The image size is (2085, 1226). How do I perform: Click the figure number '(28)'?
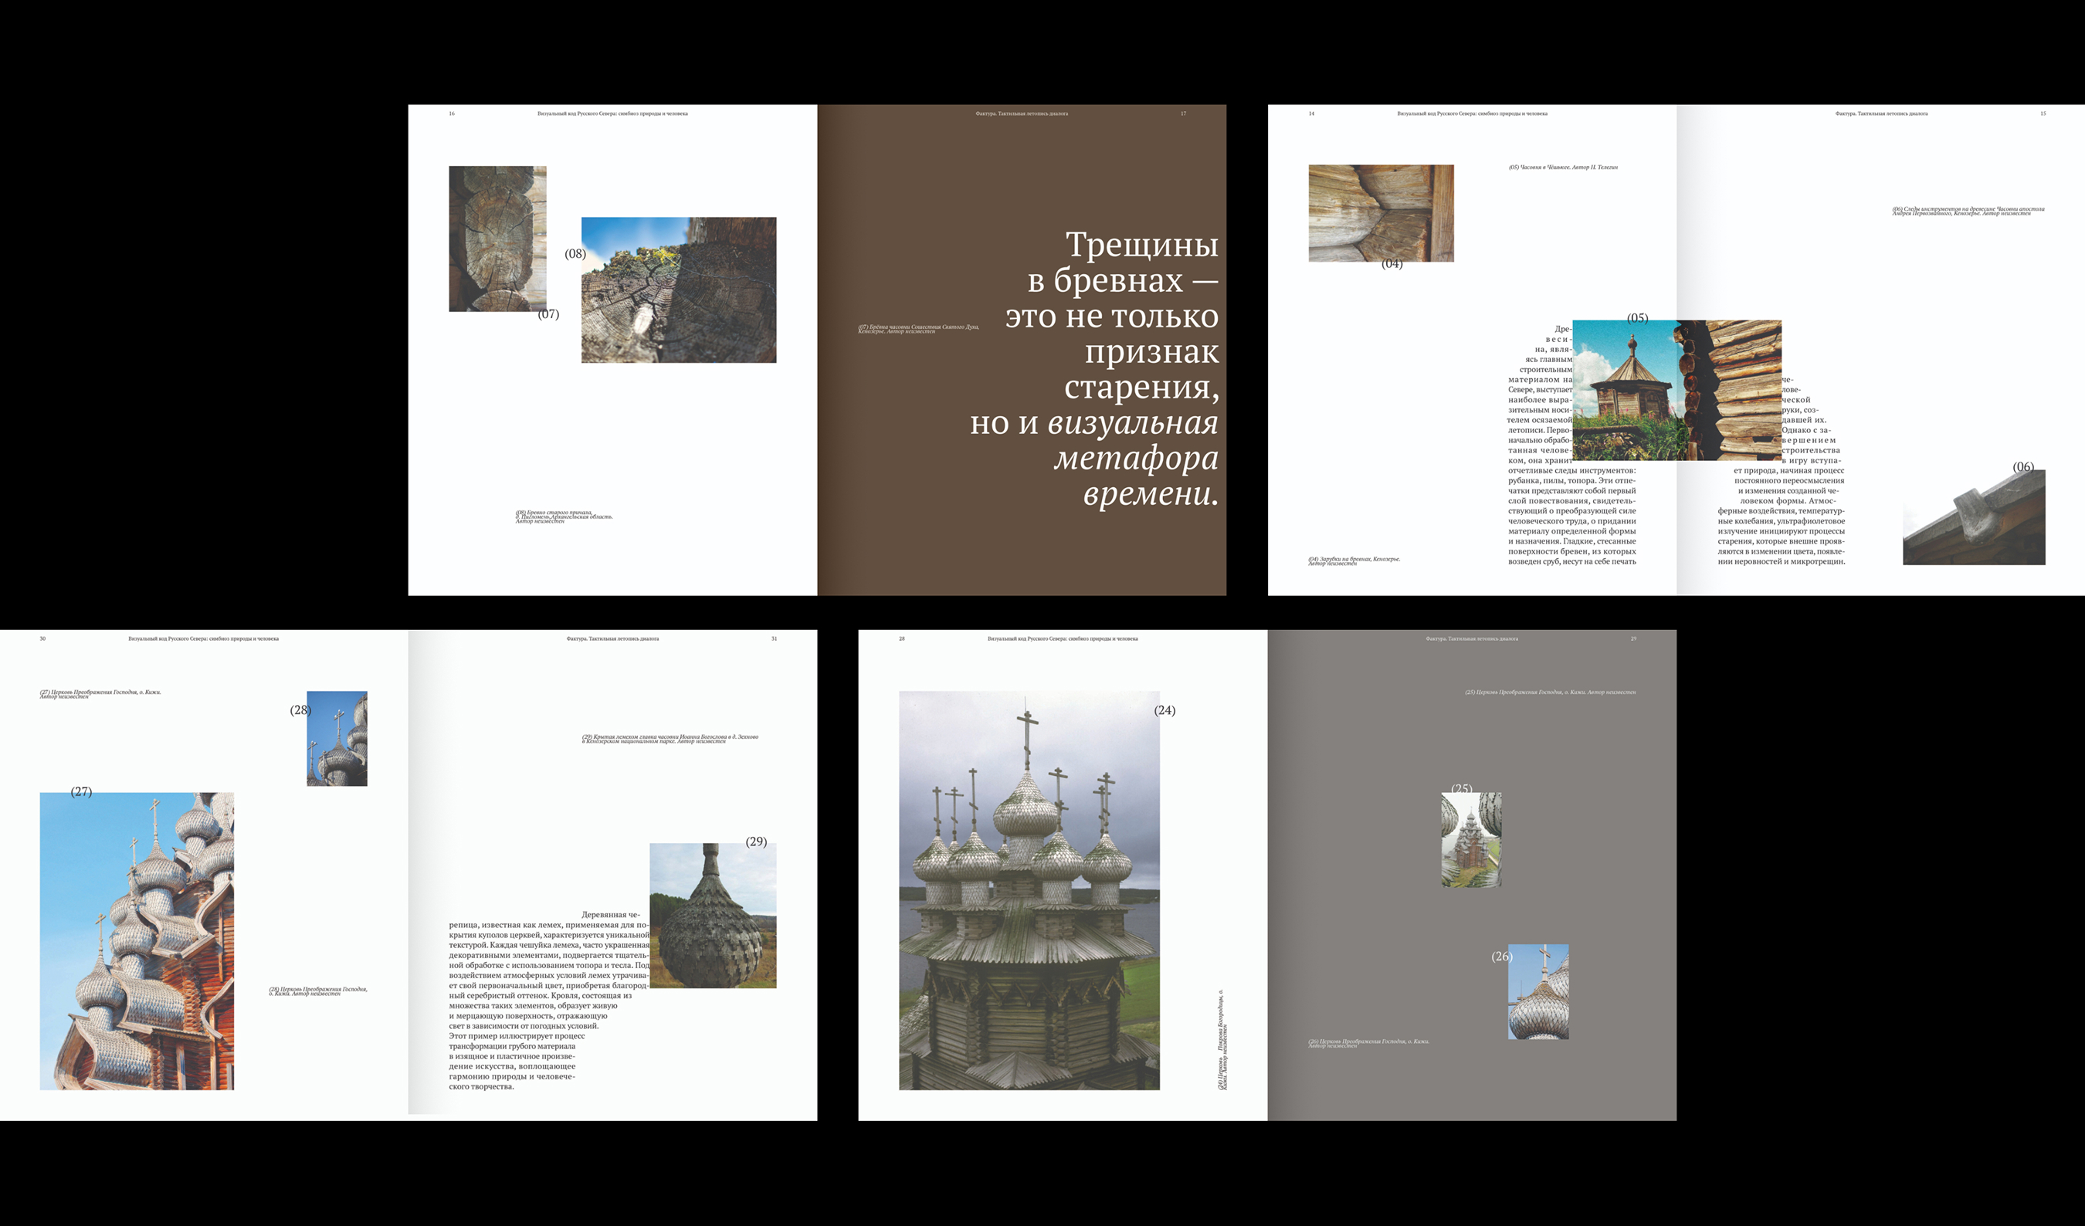(300, 710)
